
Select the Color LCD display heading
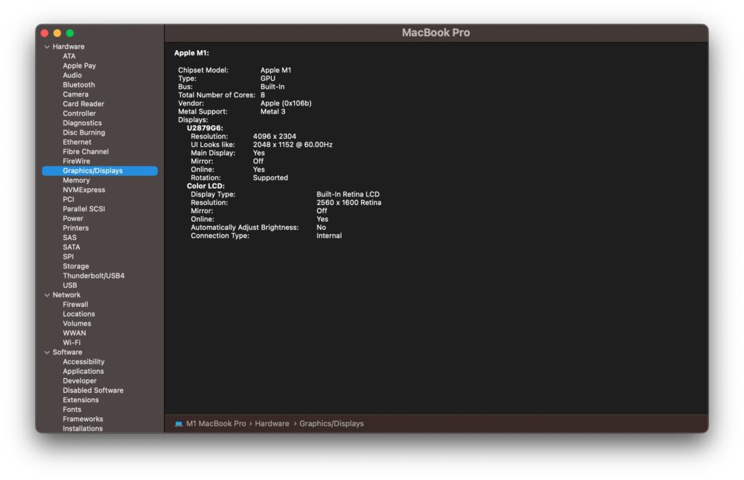tap(205, 185)
